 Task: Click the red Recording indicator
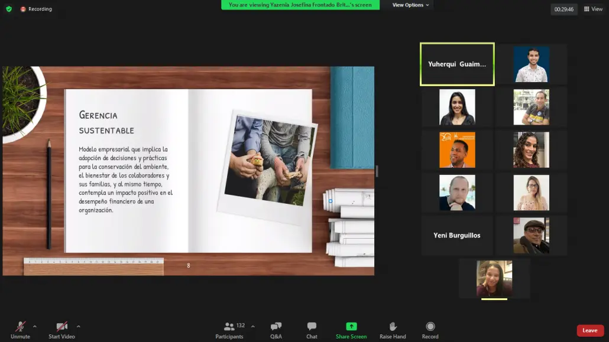[36, 8]
